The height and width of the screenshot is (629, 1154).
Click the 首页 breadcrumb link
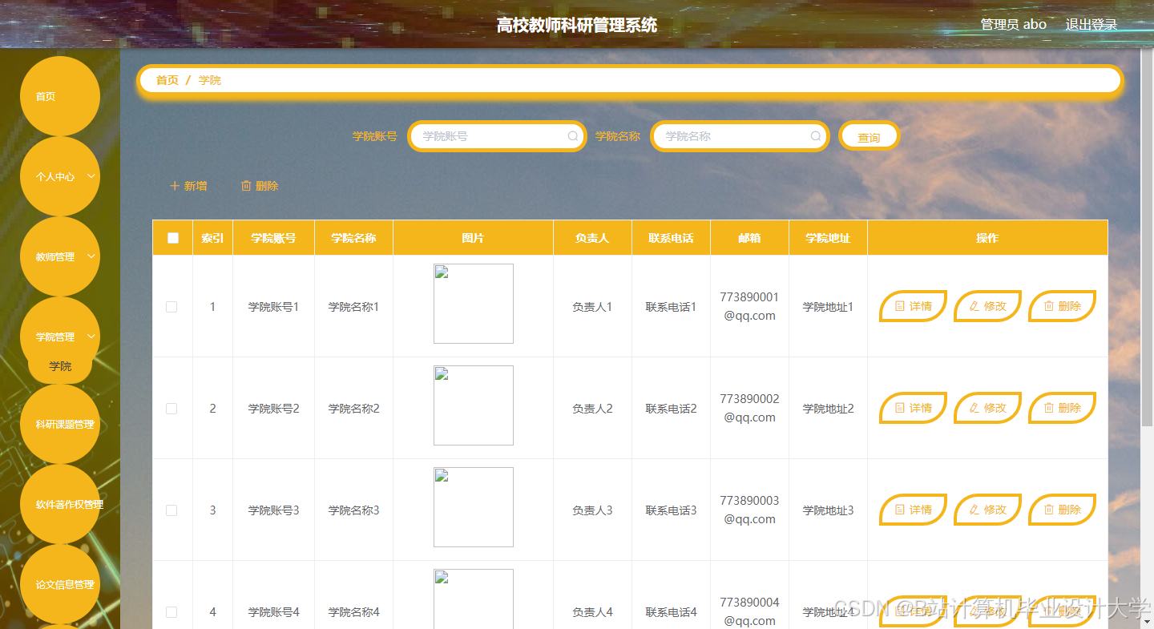click(x=167, y=80)
